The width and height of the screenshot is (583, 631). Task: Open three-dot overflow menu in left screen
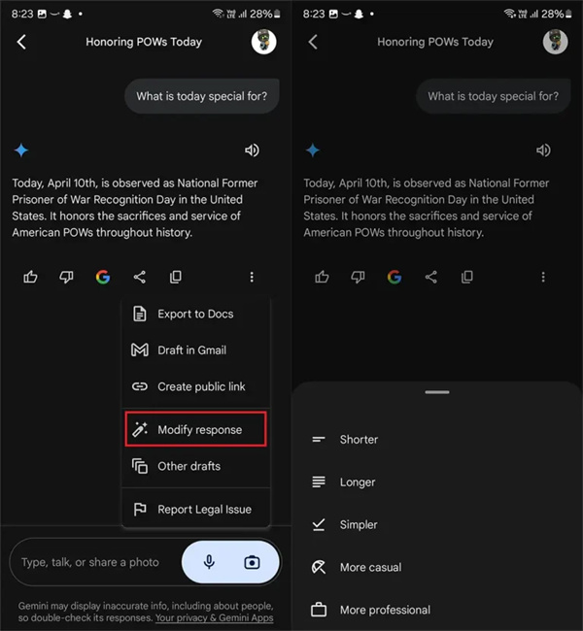(252, 277)
